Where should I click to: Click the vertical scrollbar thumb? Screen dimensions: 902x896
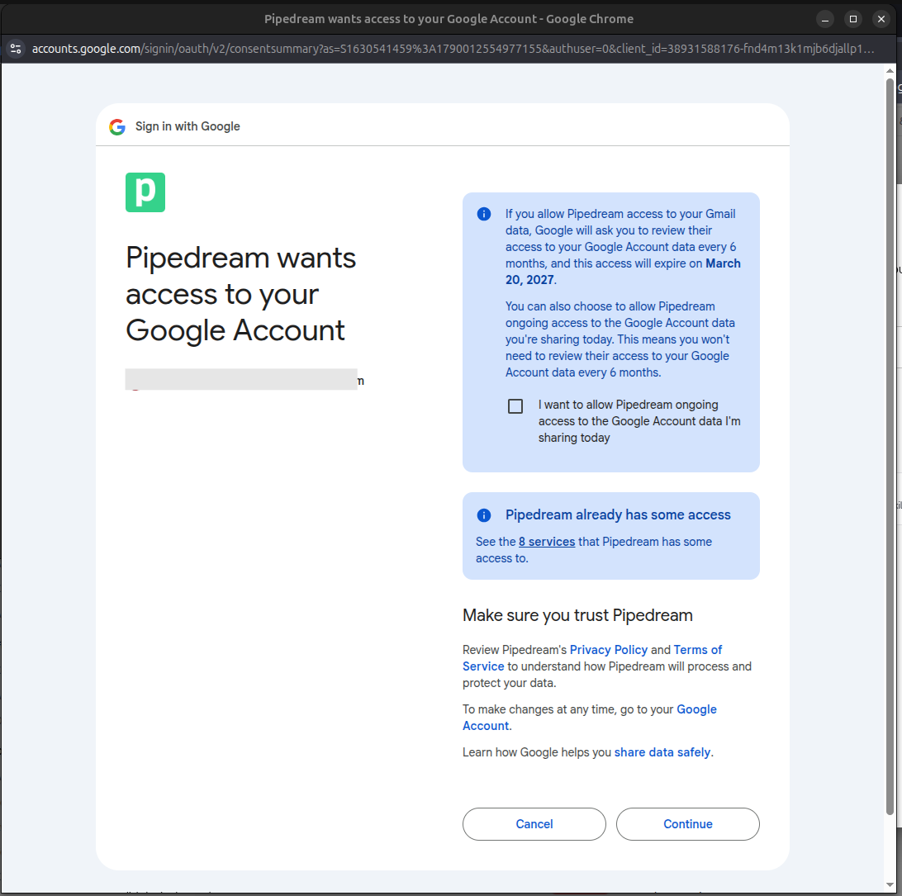coord(890,446)
